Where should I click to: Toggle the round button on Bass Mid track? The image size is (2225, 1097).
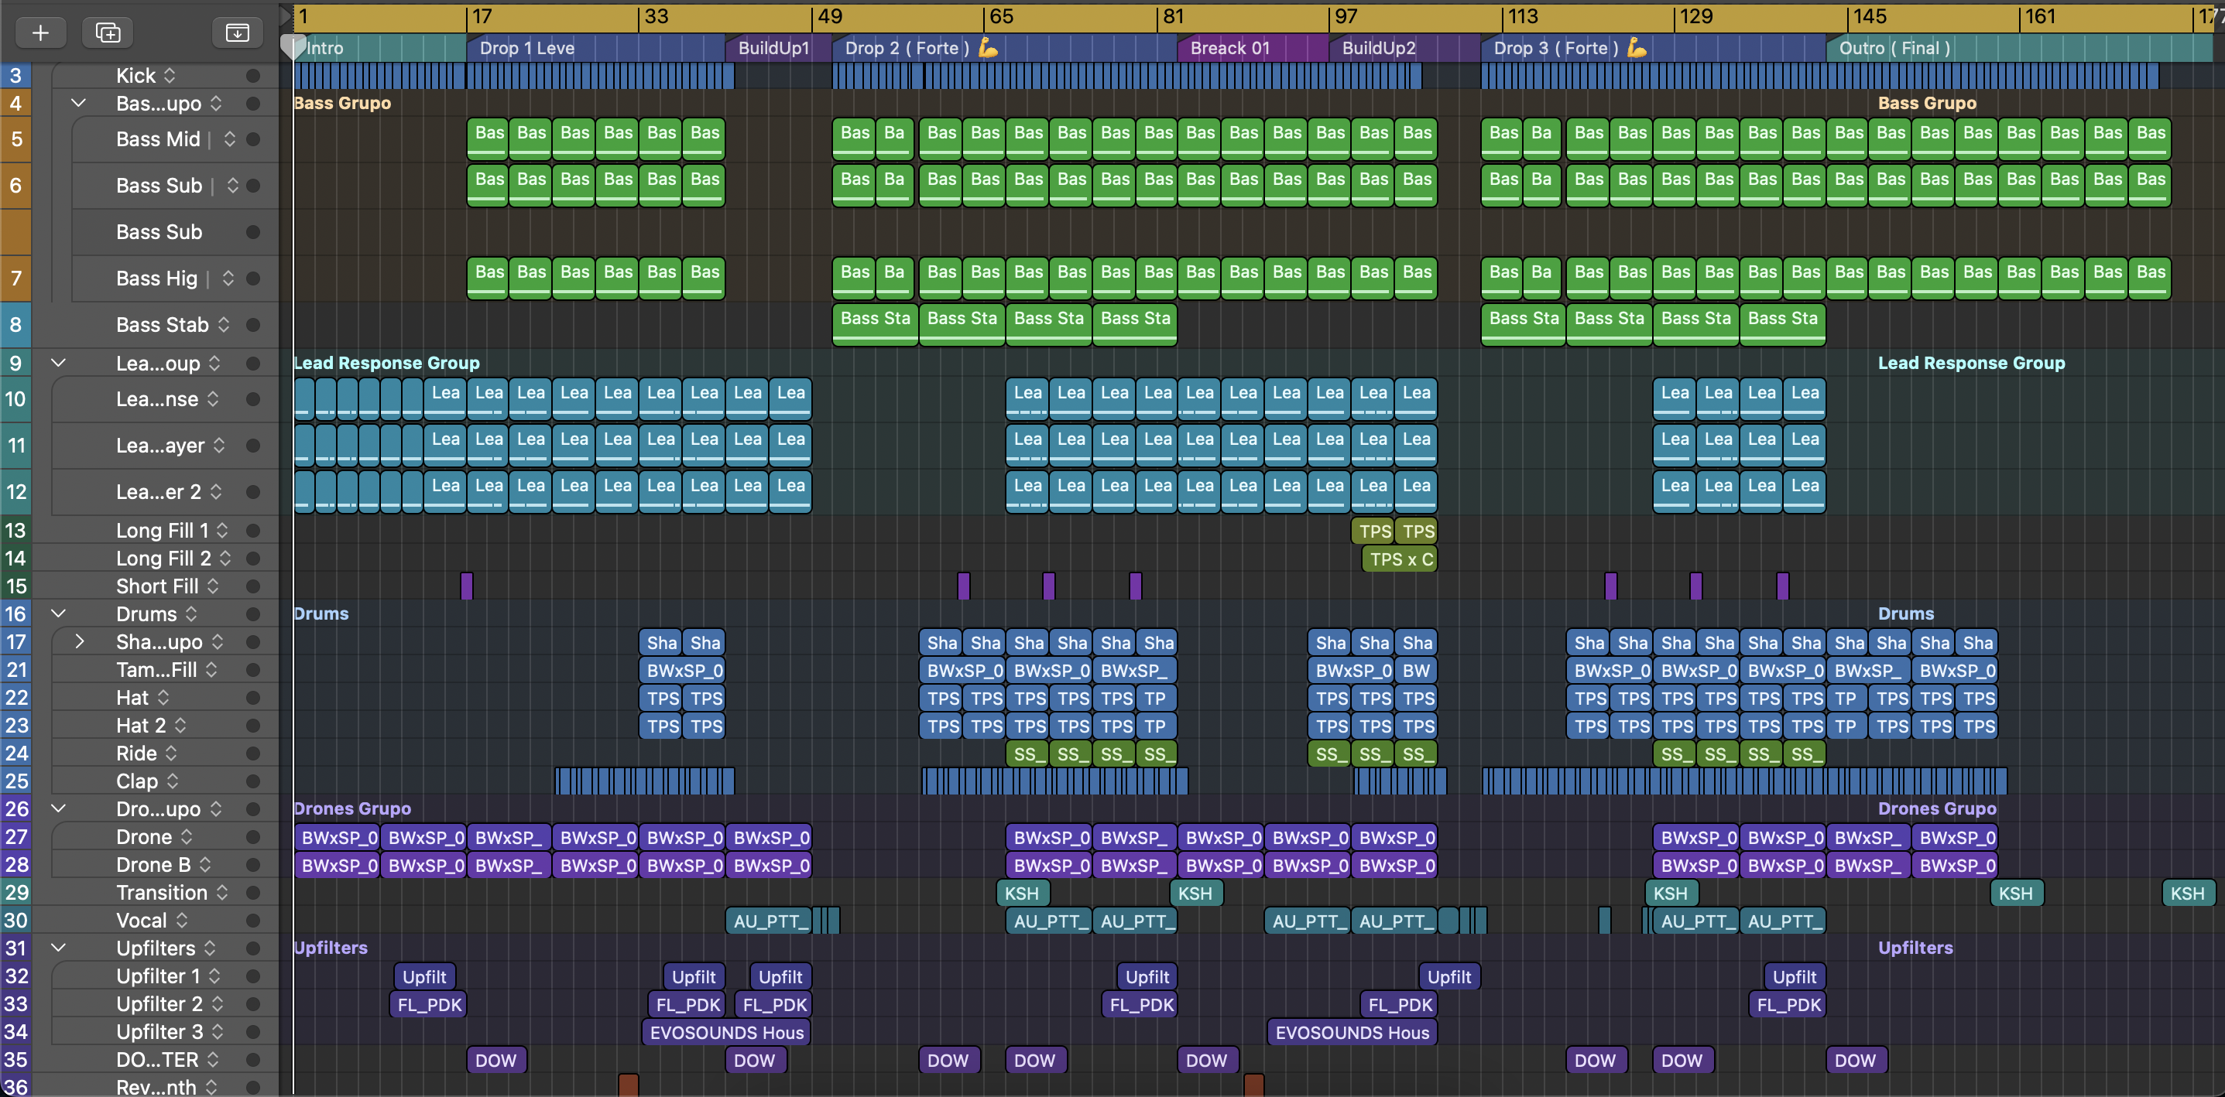(253, 139)
